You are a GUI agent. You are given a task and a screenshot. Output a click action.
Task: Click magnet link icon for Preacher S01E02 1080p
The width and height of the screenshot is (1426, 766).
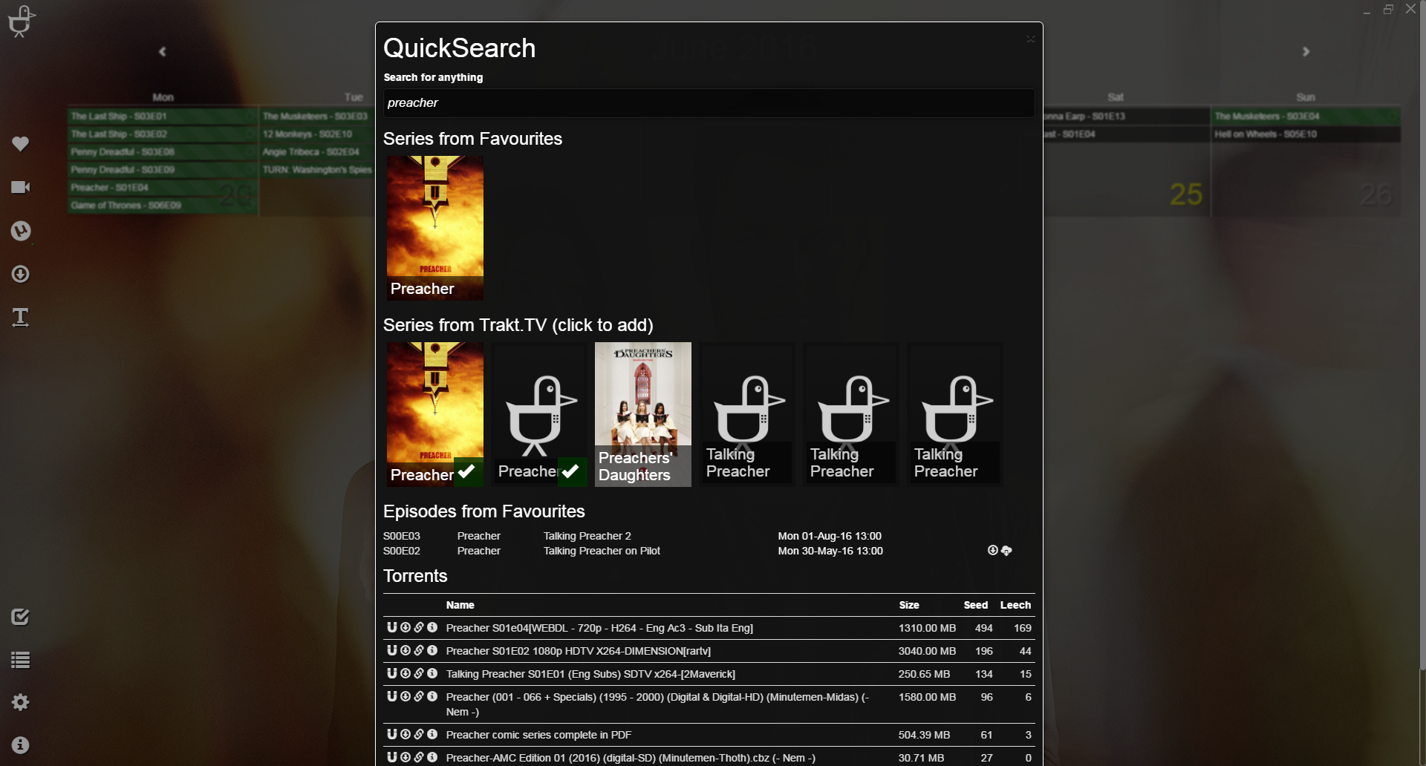(419, 650)
